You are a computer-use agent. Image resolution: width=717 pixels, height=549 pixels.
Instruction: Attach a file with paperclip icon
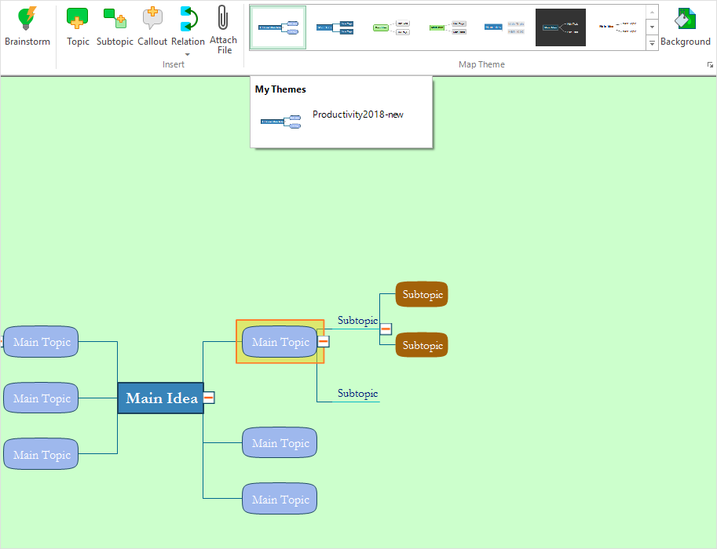click(223, 19)
